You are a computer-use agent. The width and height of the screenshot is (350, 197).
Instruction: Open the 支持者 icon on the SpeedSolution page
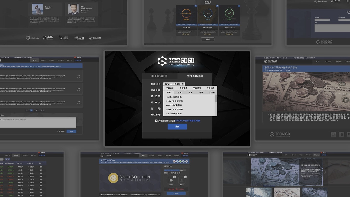point(182,180)
